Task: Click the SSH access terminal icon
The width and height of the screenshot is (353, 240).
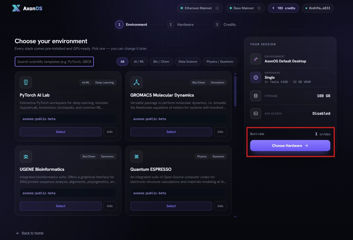Action: point(256,113)
